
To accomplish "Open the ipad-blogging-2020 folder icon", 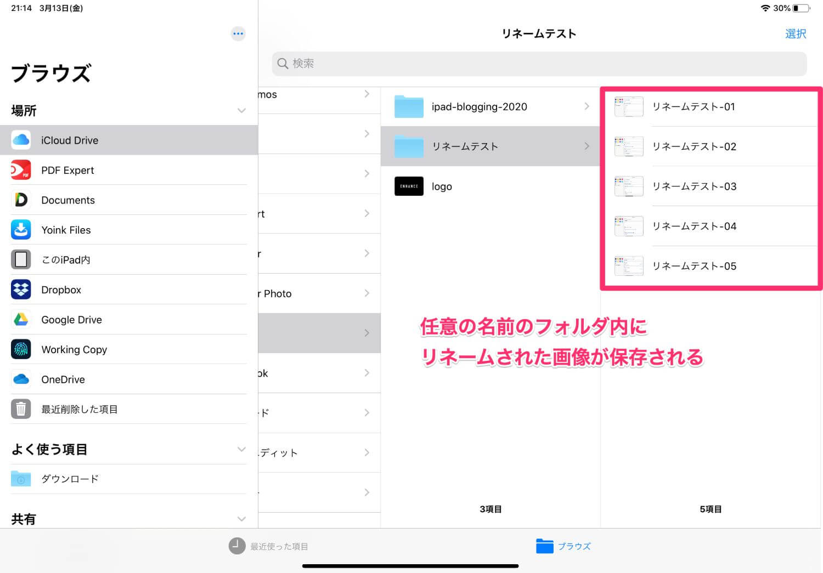I will (x=409, y=106).
